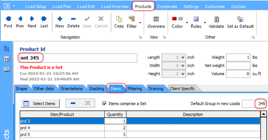Jump to the Last product record

coord(44,22)
